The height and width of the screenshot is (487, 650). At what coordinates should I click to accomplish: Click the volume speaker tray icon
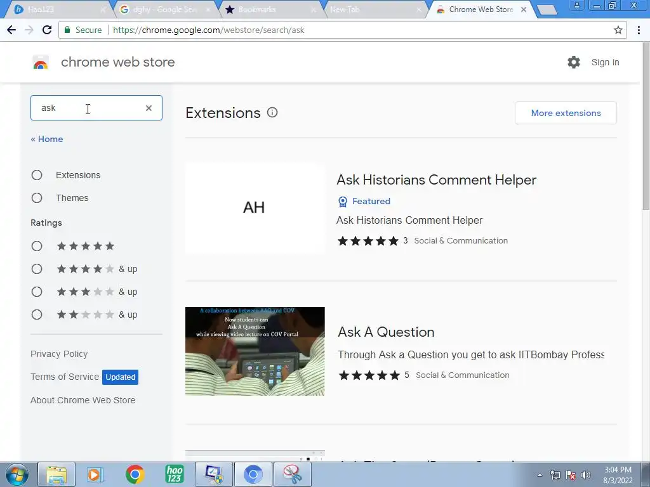(x=586, y=475)
